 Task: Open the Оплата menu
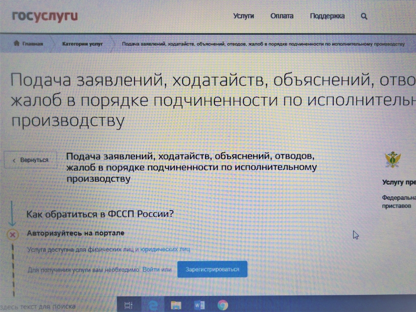point(282,16)
